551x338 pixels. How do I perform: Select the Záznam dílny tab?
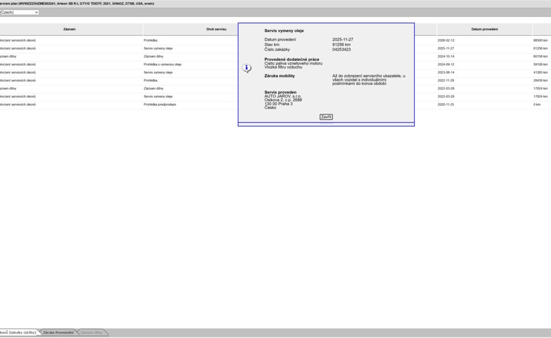point(91,332)
